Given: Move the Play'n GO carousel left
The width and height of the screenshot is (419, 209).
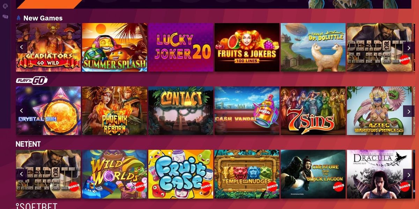Looking at the screenshot, I should coord(21,111).
